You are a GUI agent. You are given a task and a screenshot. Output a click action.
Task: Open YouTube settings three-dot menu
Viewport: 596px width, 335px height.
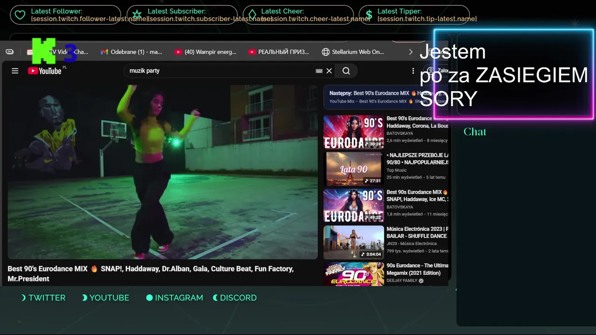(413, 71)
